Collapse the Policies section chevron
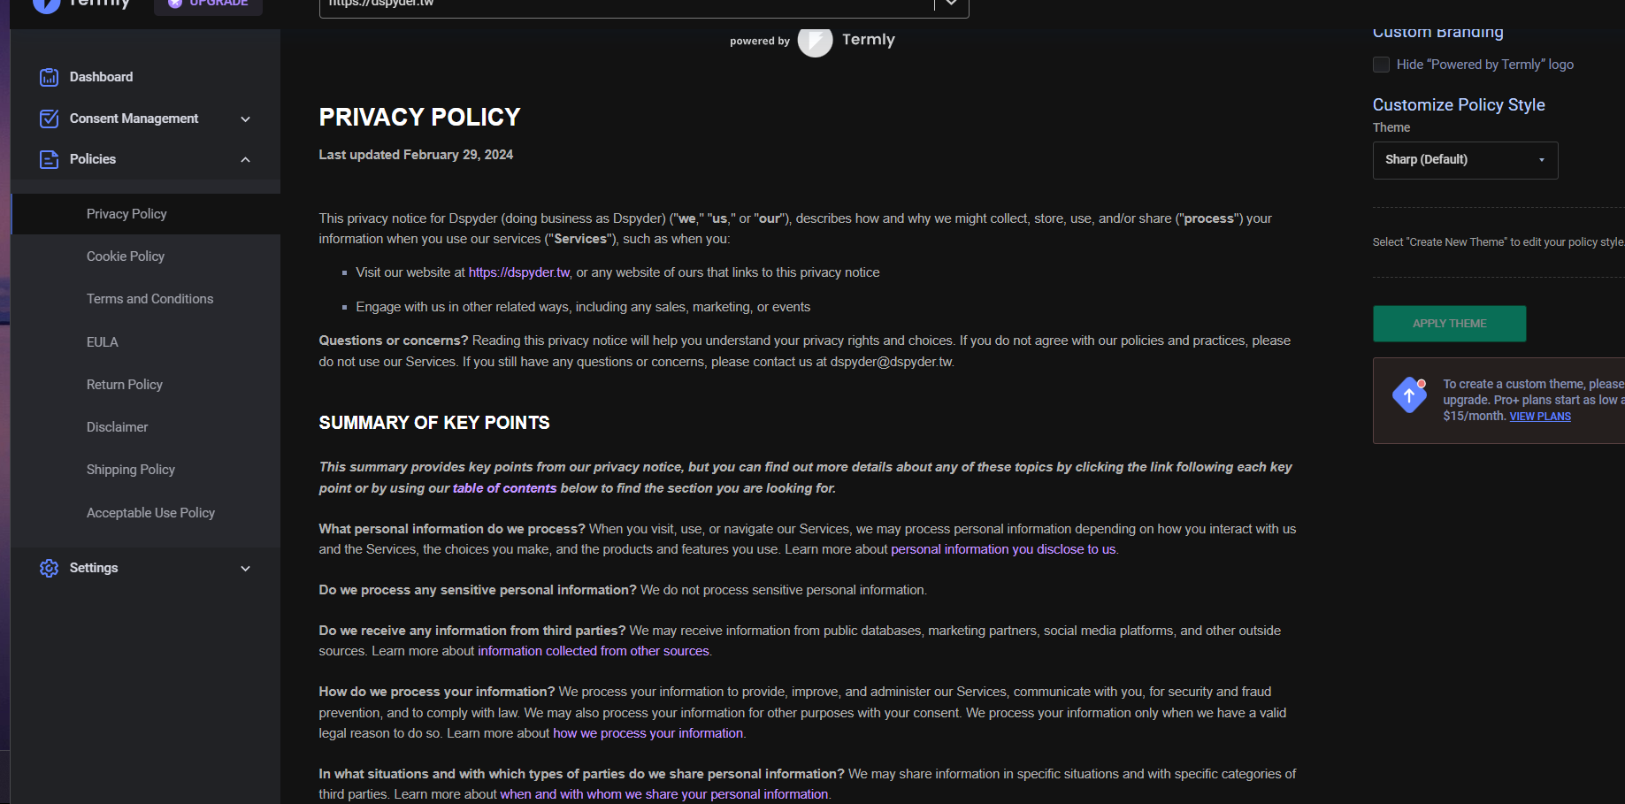 coord(246,160)
